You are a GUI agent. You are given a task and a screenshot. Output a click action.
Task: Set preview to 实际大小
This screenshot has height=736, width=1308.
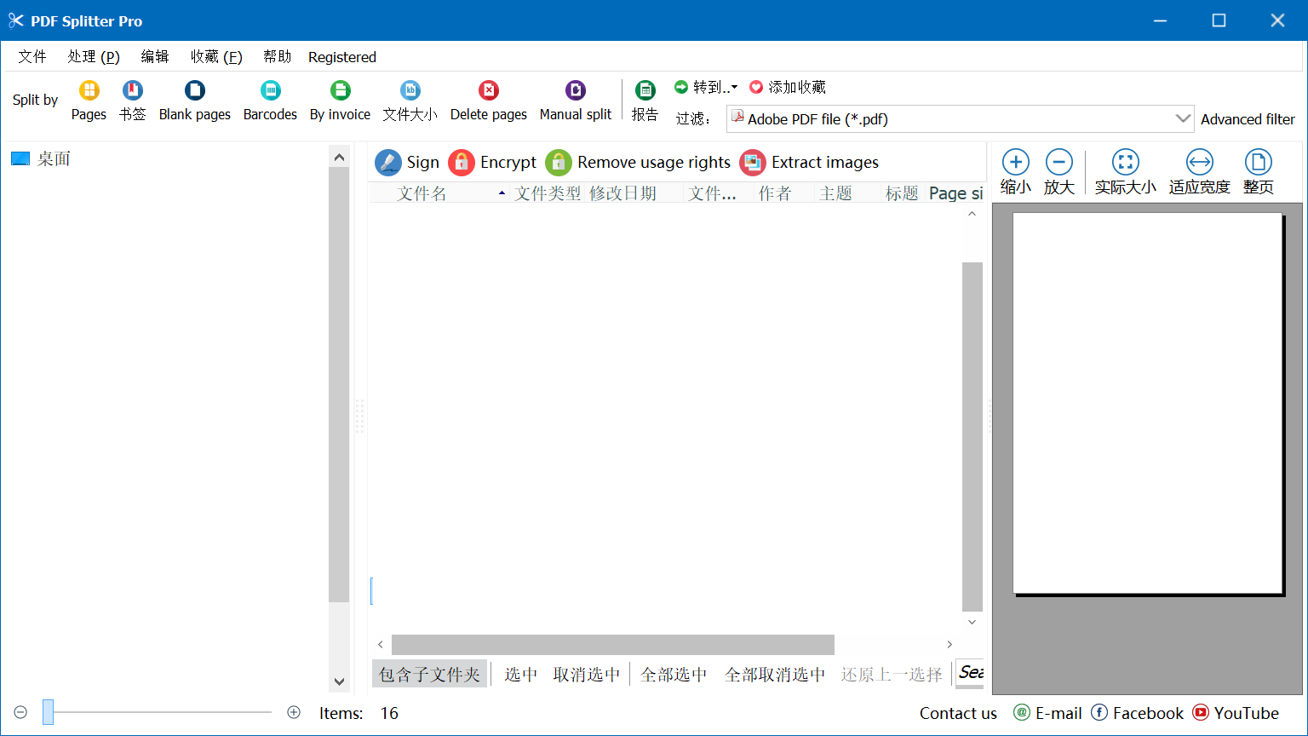click(1125, 172)
